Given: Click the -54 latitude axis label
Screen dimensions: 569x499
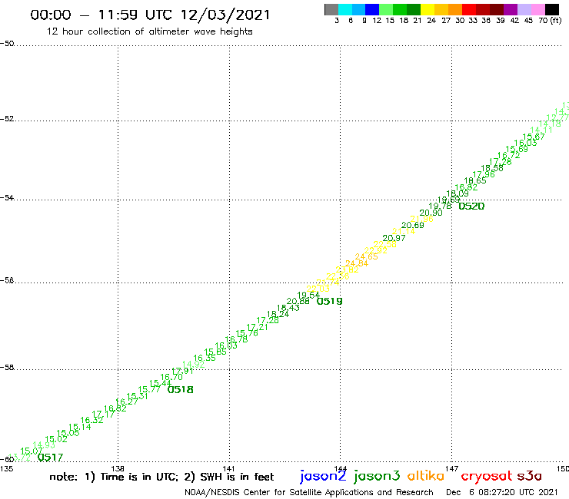Looking at the screenshot, I should [7, 198].
